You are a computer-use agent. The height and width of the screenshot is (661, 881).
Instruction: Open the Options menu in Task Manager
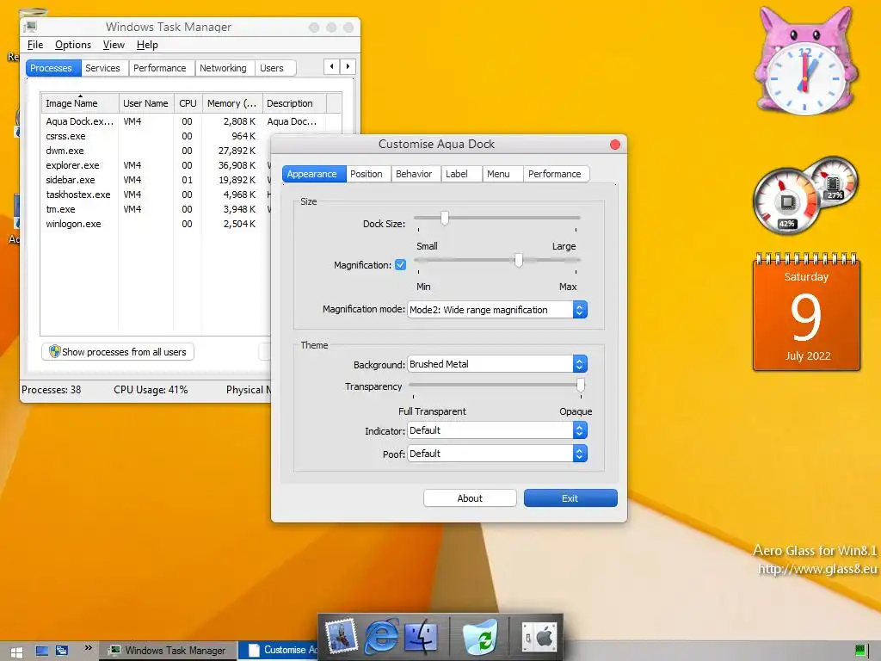tap(73, 45)
